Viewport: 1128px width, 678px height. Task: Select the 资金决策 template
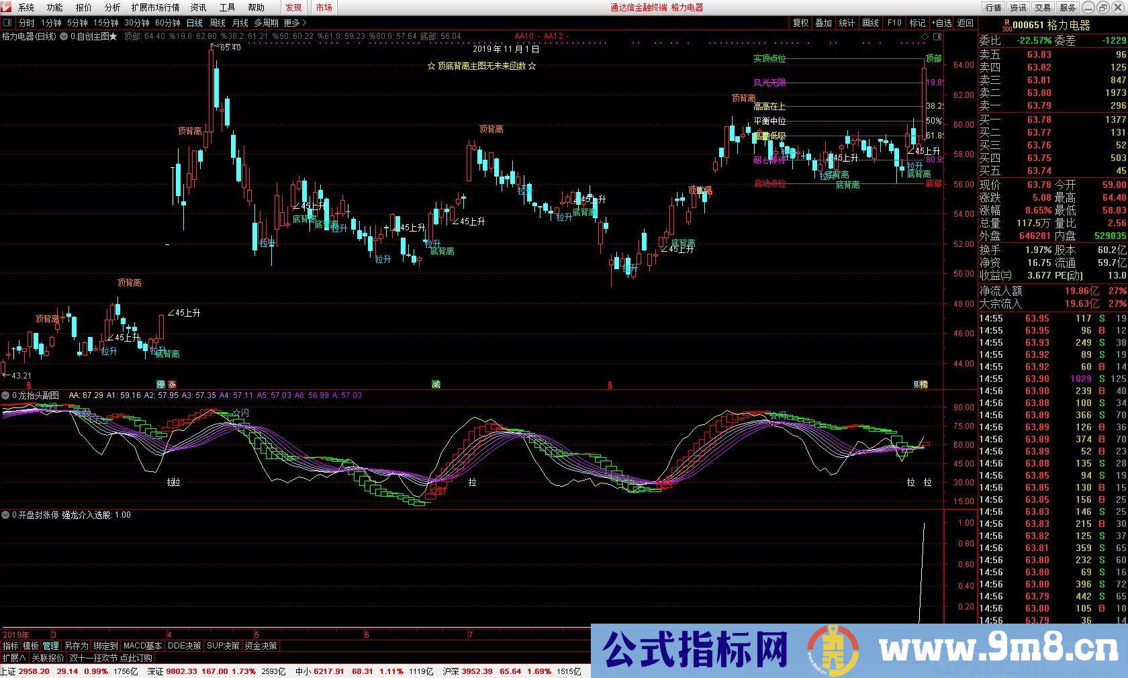coord(261,646)
